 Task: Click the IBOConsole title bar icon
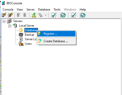point(3,3)
